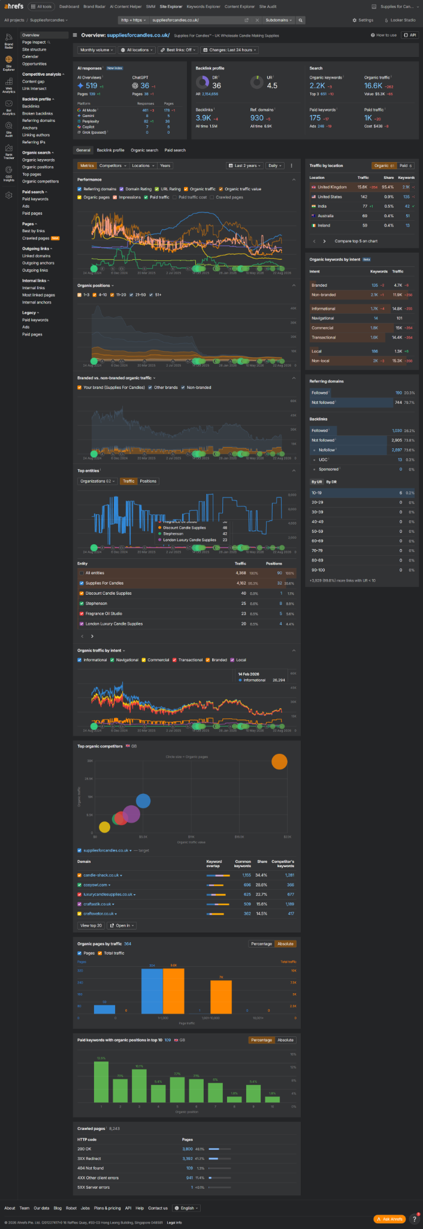Open GSC Insights sidebar icon
This screenshot has width=423, height=1229.
[8, 173]
